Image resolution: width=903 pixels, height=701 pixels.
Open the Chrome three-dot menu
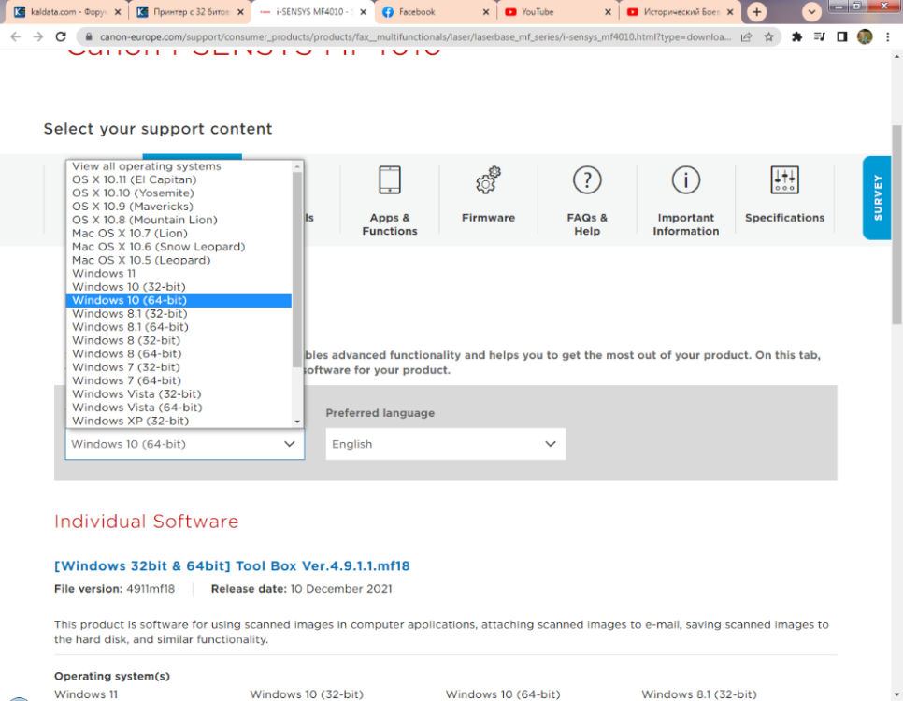pos(887,36)
